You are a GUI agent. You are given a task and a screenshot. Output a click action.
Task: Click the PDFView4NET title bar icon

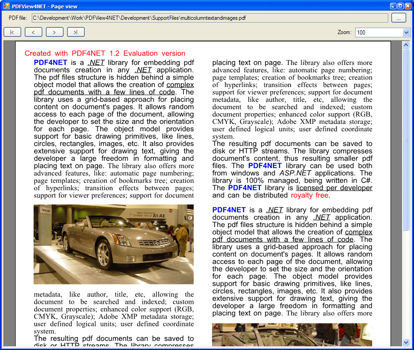pos(6,6)
